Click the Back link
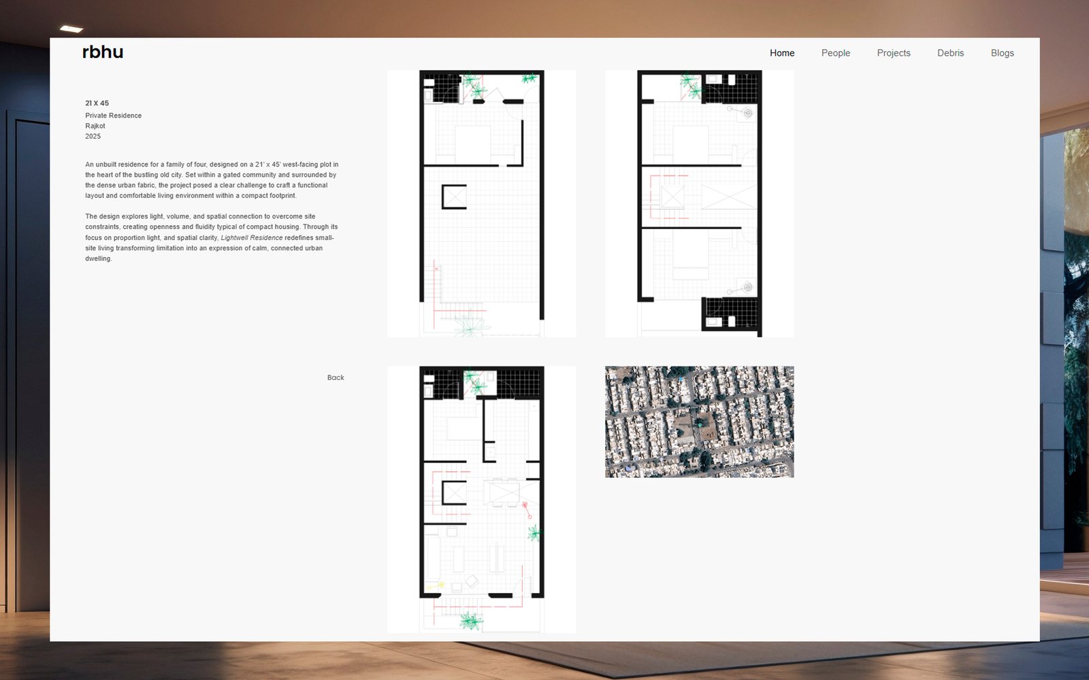Viewport: 1089px width, 680px height. (x=336, y=377)
